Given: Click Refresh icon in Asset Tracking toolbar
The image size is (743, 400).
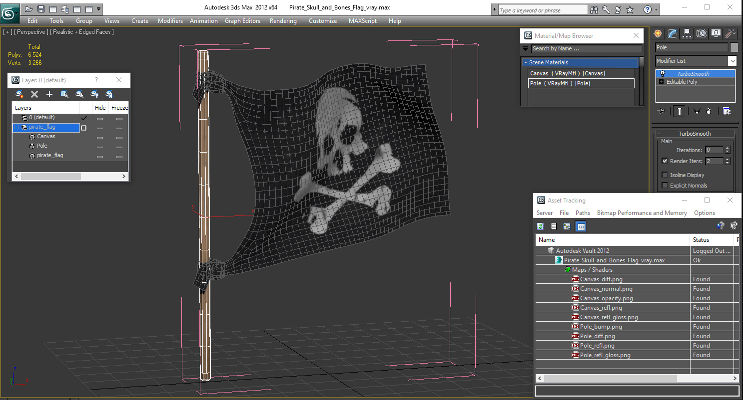Looking at the screenshot, I should click(540, 226).
